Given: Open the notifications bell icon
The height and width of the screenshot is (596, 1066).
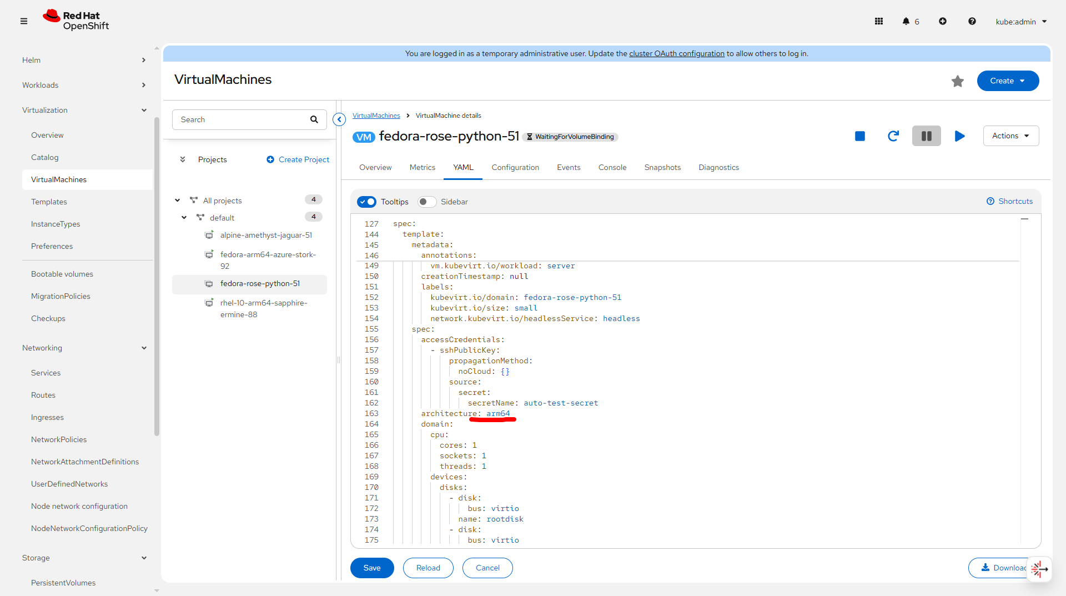Looking at the screenshot, I should click(906, 22).
